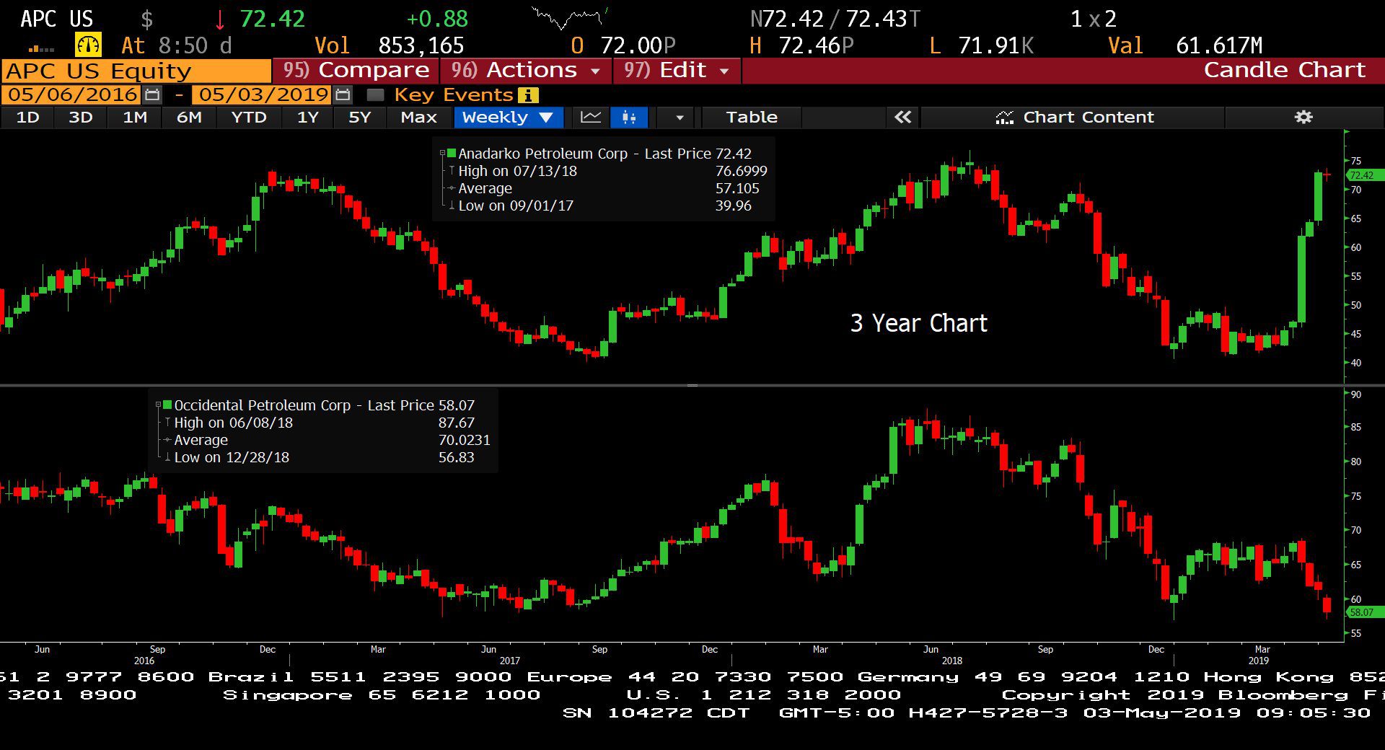
Task: Open the Table view
Action: click(x=752, y=118)
